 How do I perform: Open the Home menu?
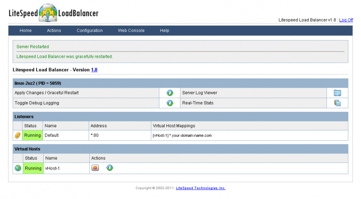[26, 30]
